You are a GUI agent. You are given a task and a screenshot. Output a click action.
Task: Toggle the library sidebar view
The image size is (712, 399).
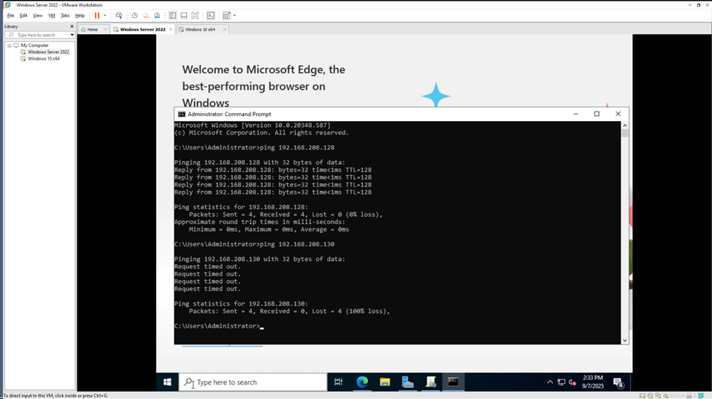(x=173, y=15)
